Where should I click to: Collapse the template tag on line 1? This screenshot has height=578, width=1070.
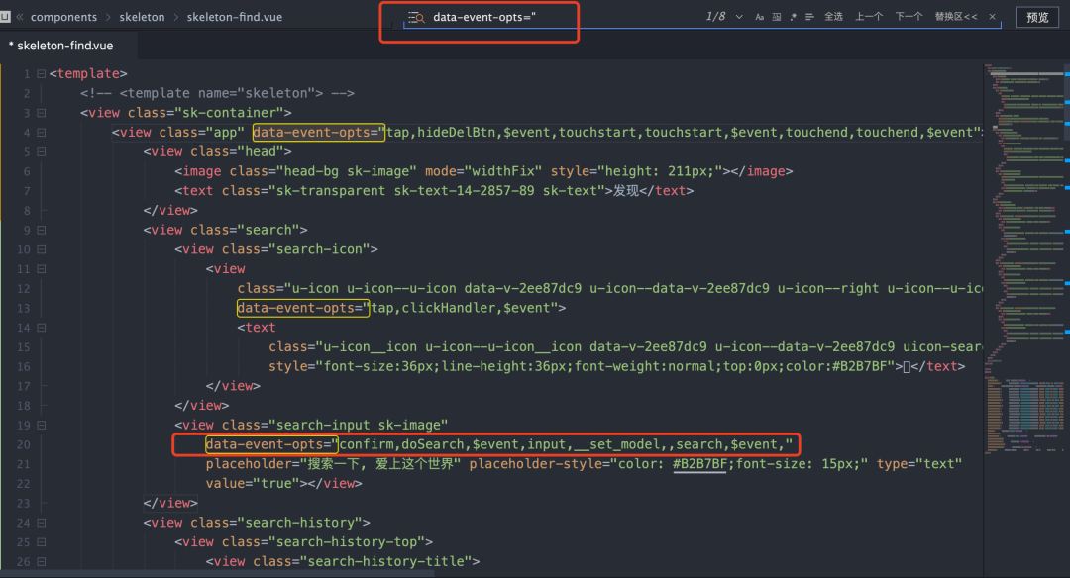click(41, 74)
